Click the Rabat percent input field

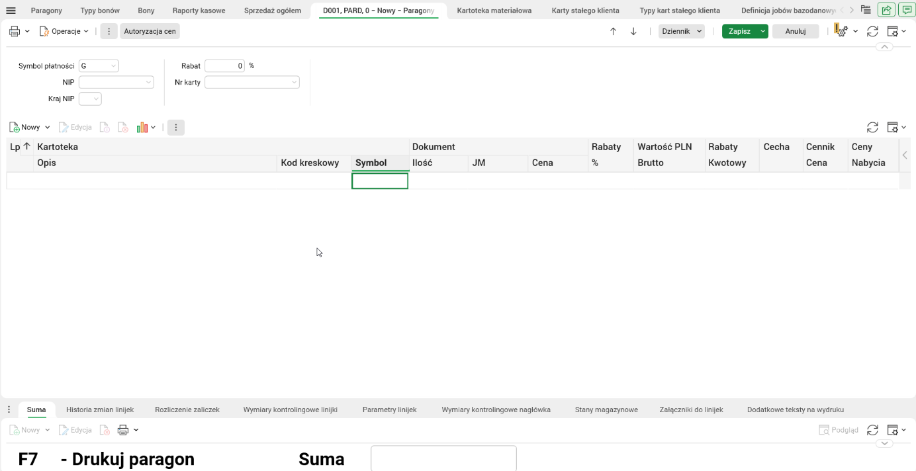[225, 66]
